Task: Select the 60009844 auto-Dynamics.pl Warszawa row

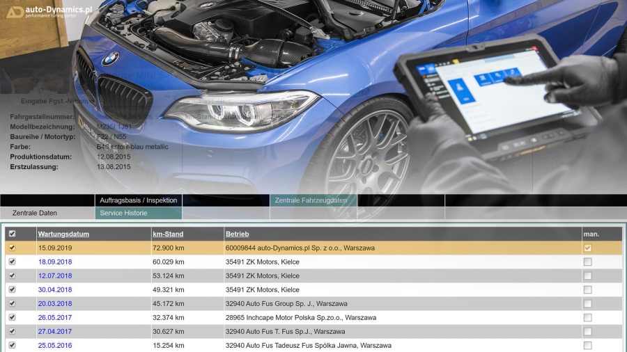Action: point(300,248)
